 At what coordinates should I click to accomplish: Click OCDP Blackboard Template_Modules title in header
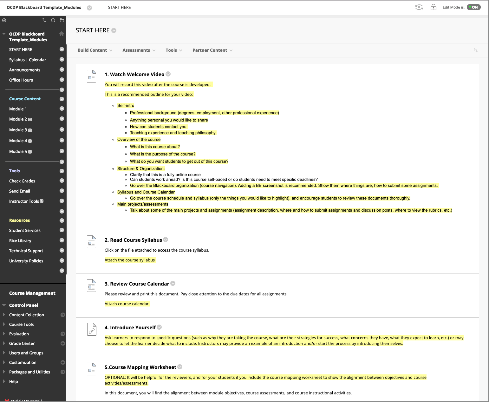44,7
